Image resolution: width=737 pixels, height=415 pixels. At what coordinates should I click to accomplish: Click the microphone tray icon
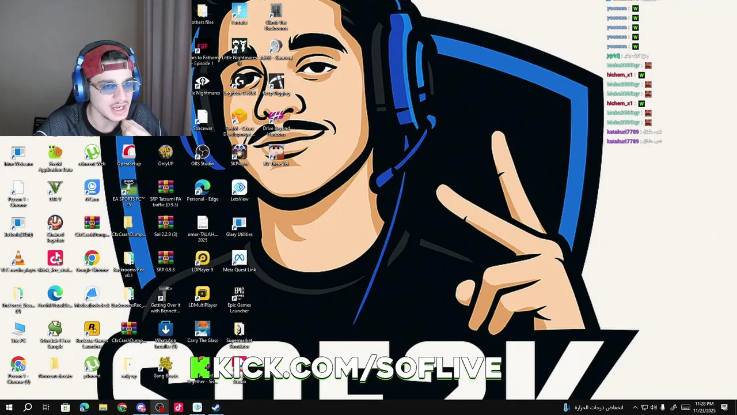[x=663, y=408]
